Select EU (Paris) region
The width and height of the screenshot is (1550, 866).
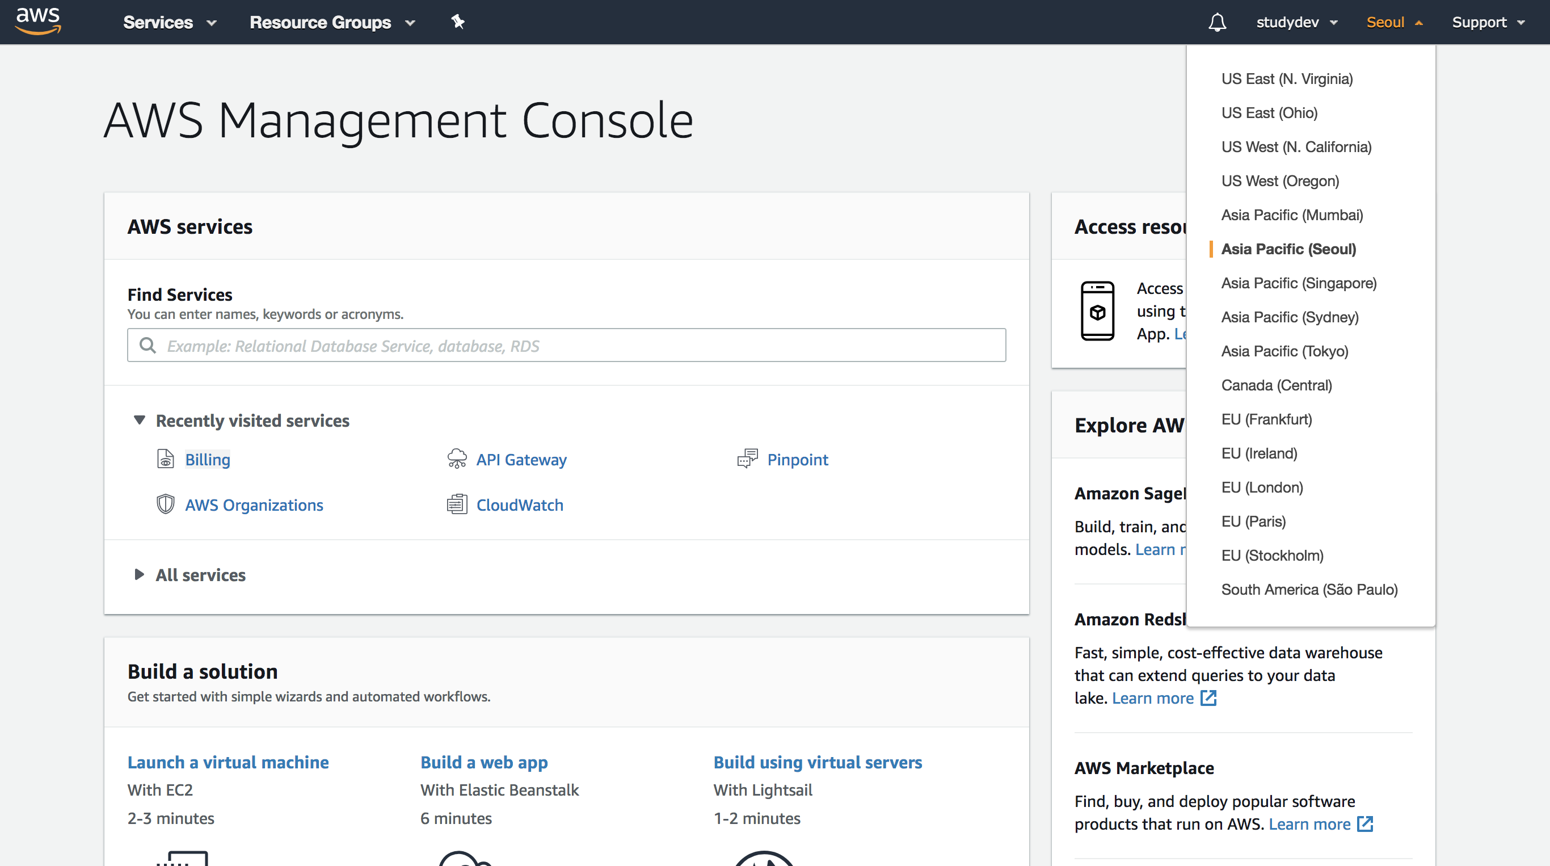click(x=1253, y=521)
